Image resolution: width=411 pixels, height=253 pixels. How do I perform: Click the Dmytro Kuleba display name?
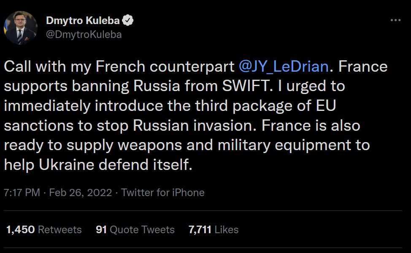point(83,21)
